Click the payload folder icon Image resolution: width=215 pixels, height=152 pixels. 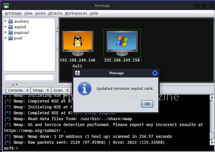[11, 32]
